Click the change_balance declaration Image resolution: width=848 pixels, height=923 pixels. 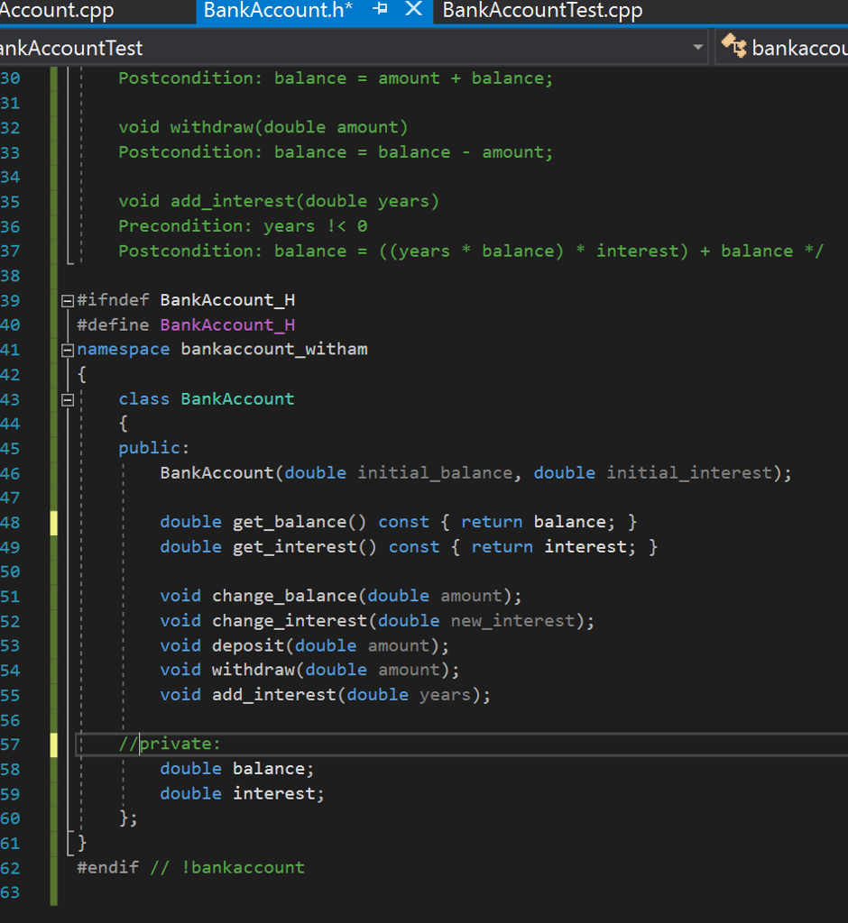341,596
